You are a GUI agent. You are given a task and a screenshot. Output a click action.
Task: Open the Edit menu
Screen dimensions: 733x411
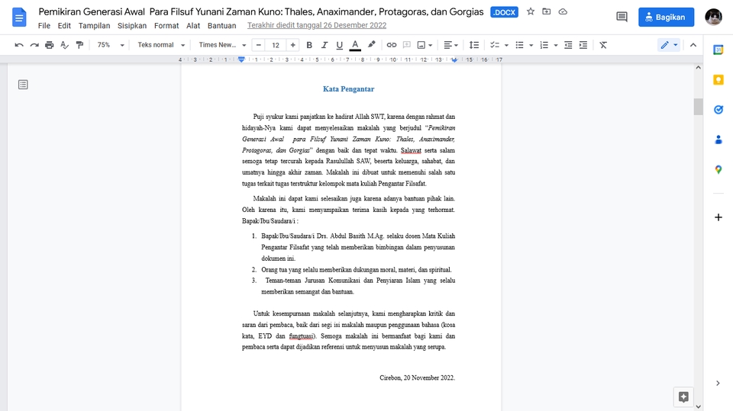(64, 26)
